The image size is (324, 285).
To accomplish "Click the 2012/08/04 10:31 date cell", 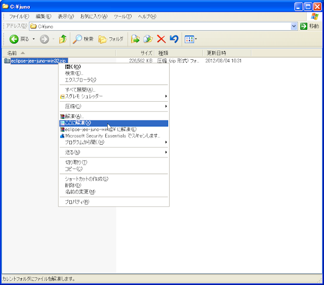I will pyautogui.click(x=223, y=61).
